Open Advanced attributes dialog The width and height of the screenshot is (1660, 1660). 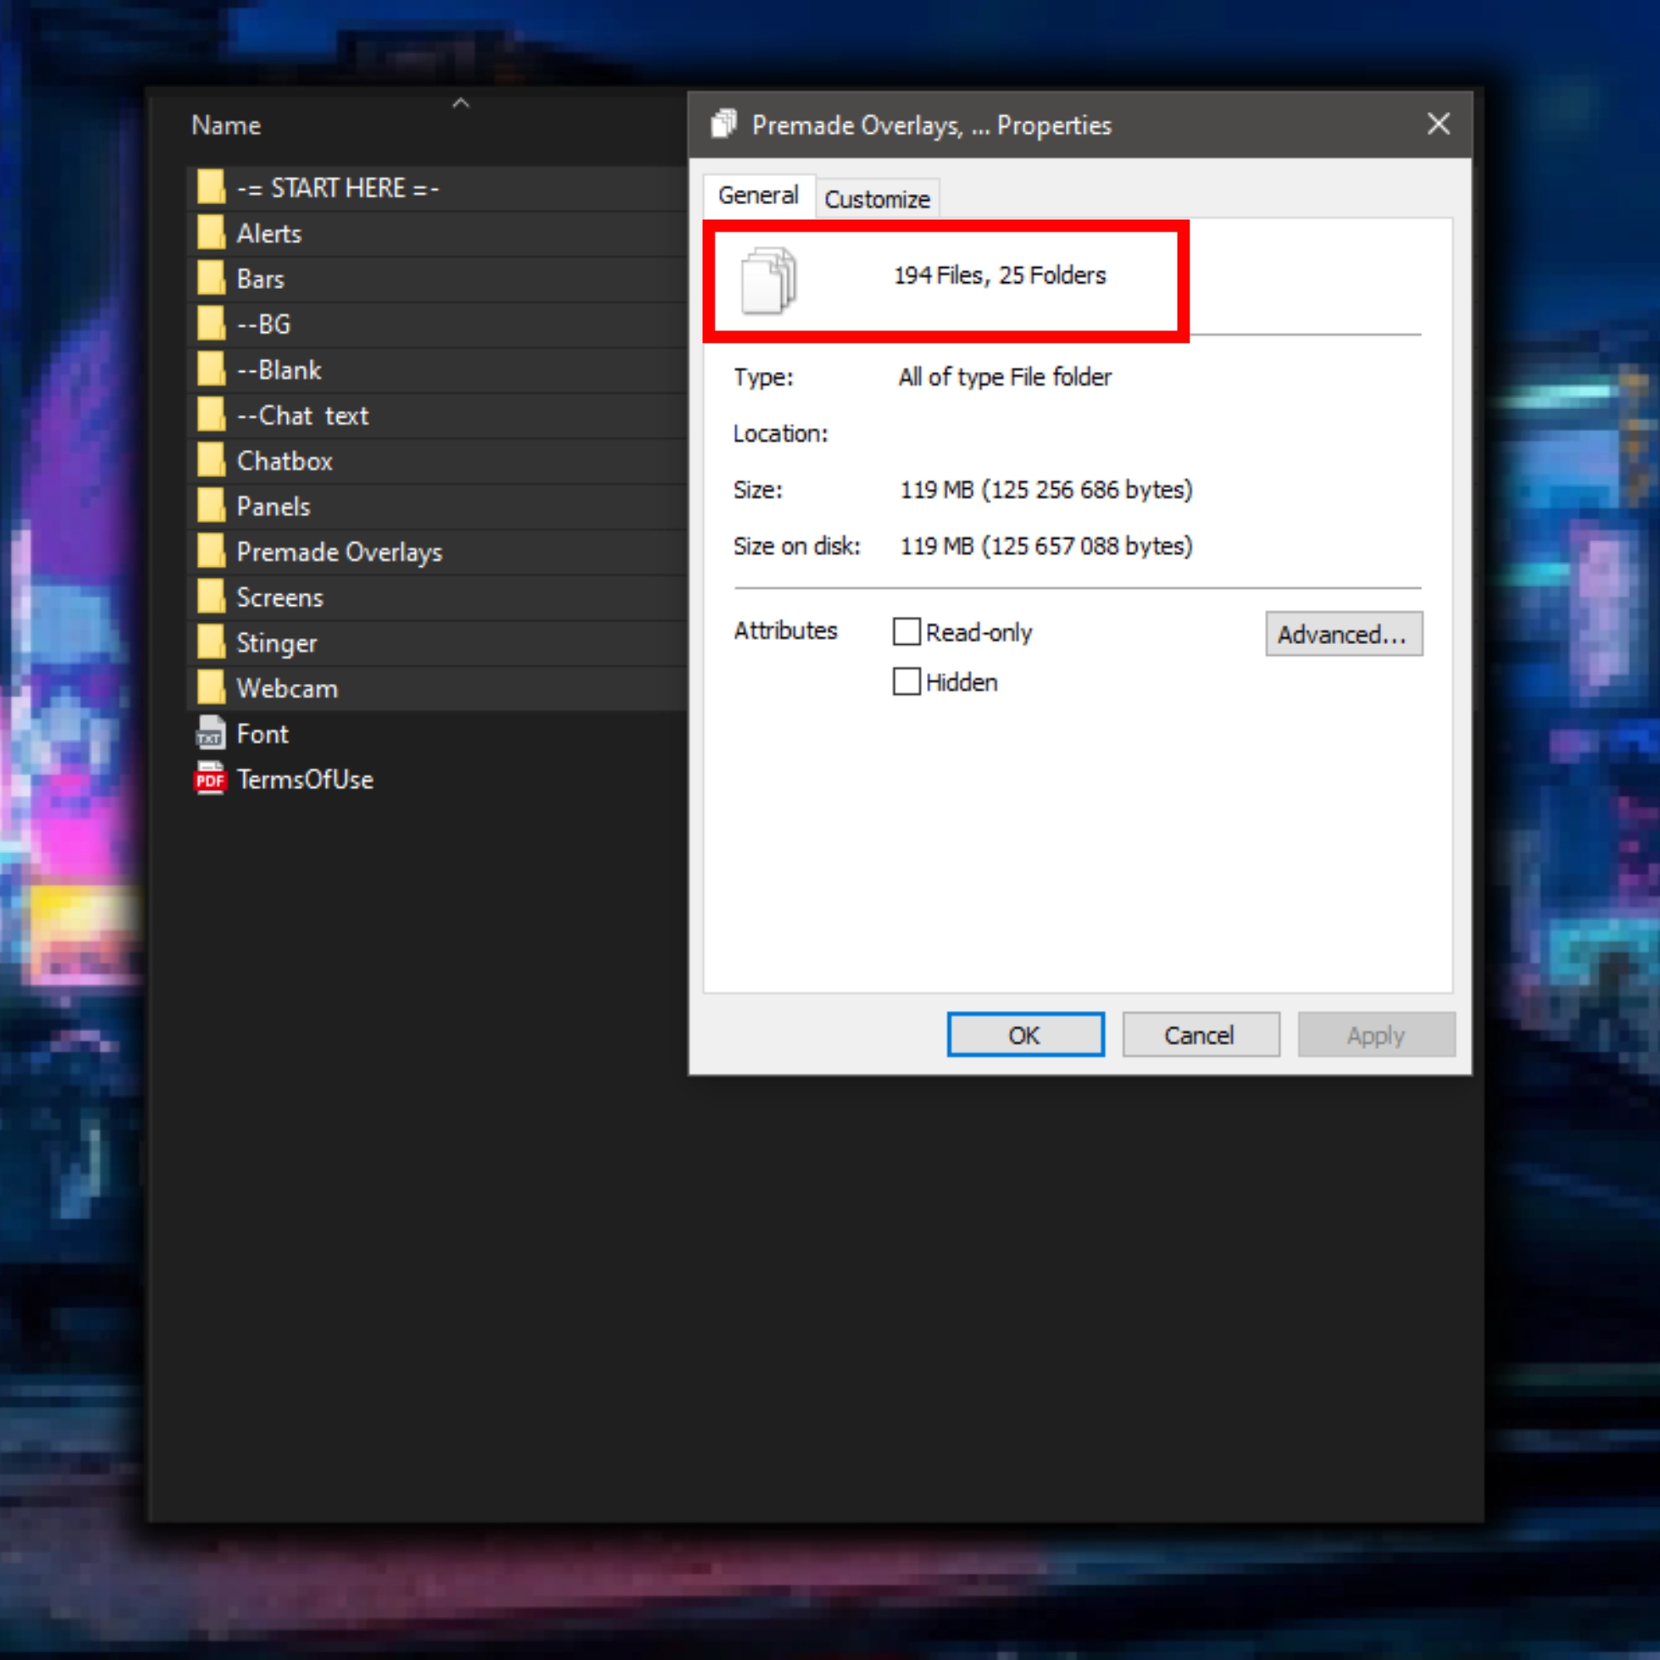[x=1342, y=634]
